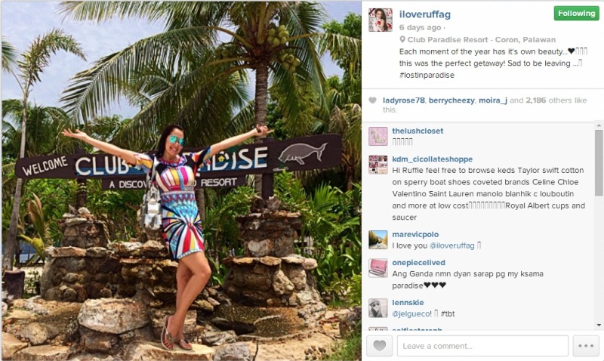Toggle the green Following button
Viewport: 604px width, 361px height.
point(576,14)
